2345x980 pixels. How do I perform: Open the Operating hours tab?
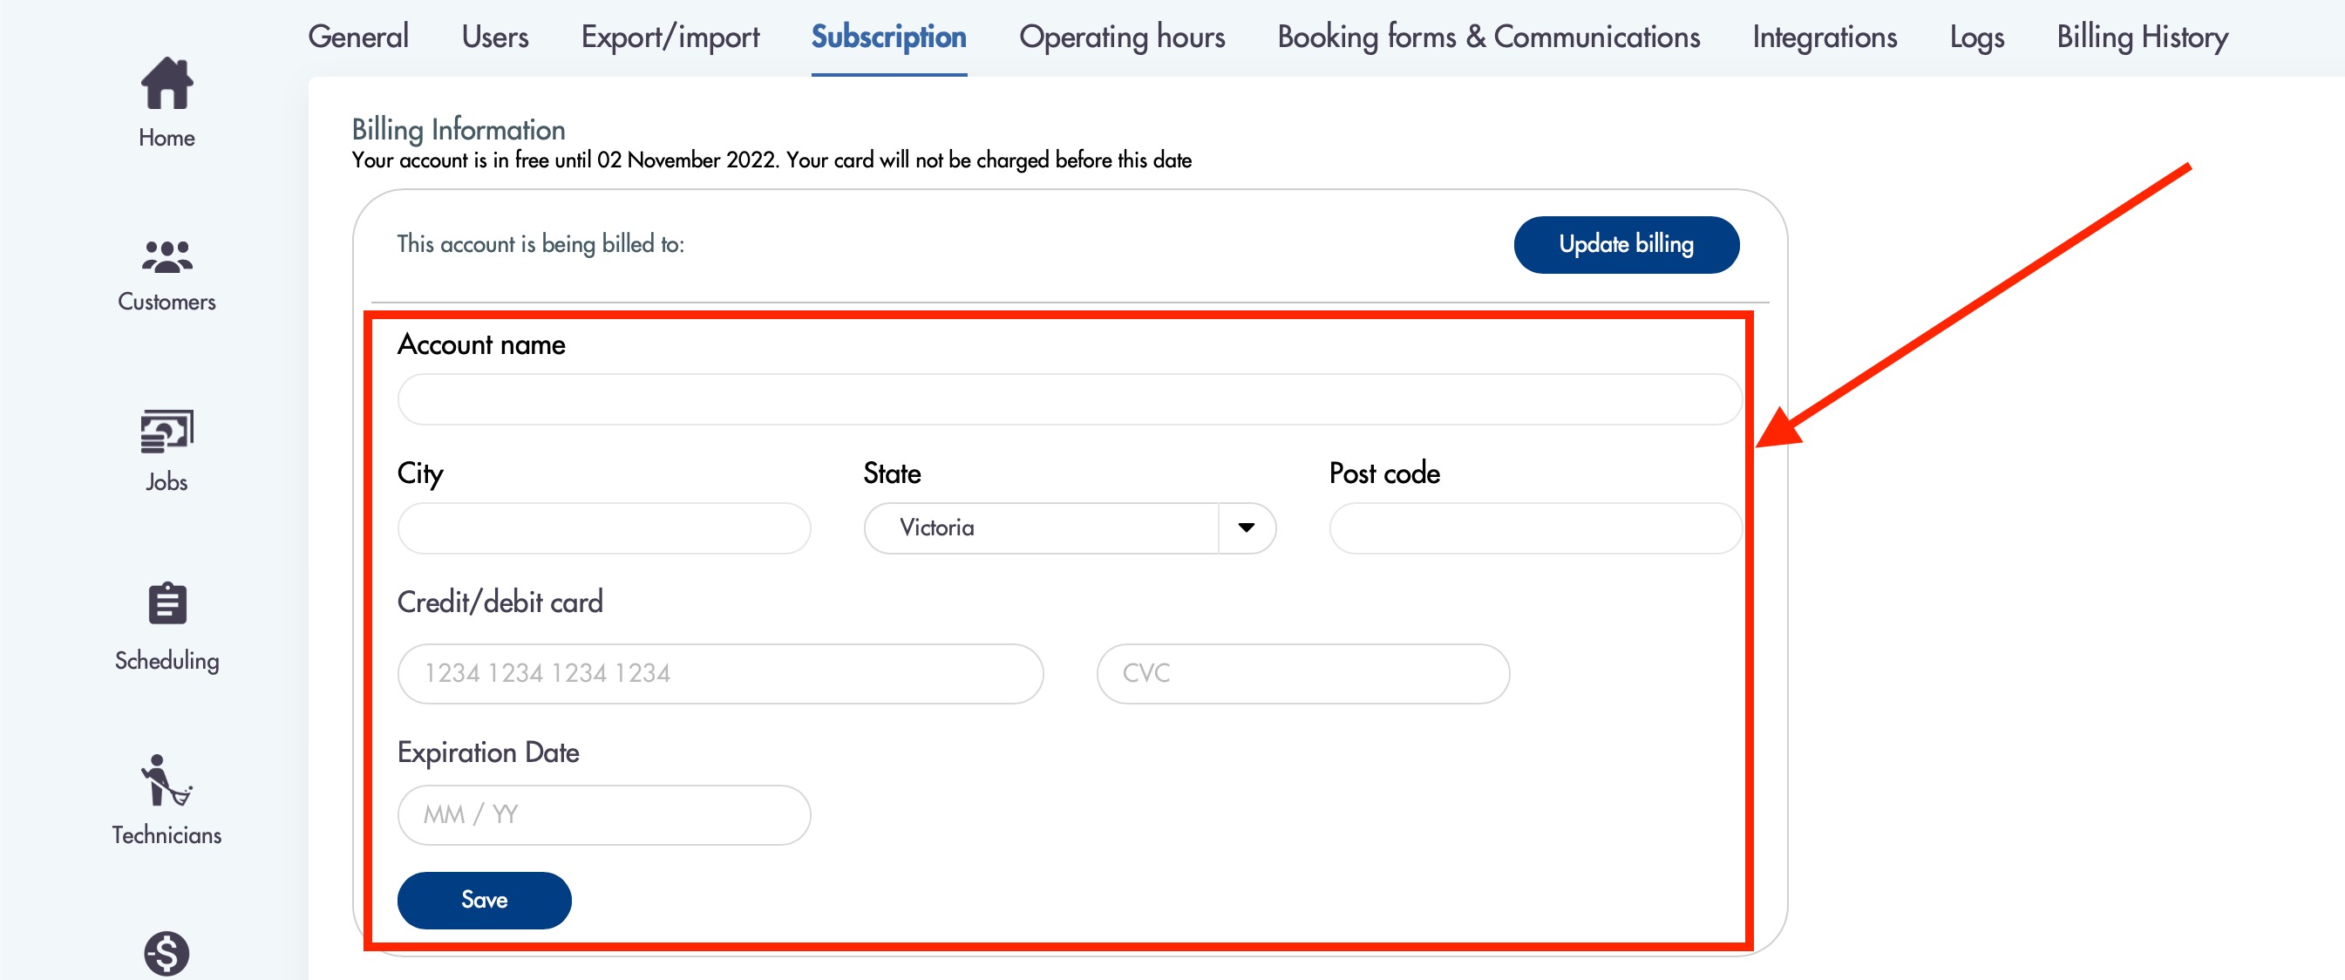(x=1122, y=37)
